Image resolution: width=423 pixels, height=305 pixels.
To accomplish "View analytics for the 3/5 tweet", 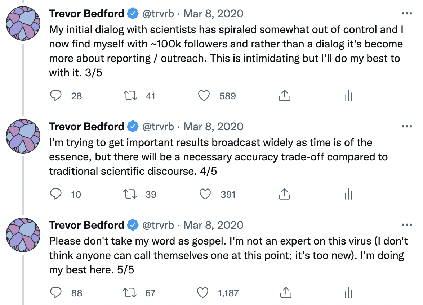I will (x=348, y=96).
